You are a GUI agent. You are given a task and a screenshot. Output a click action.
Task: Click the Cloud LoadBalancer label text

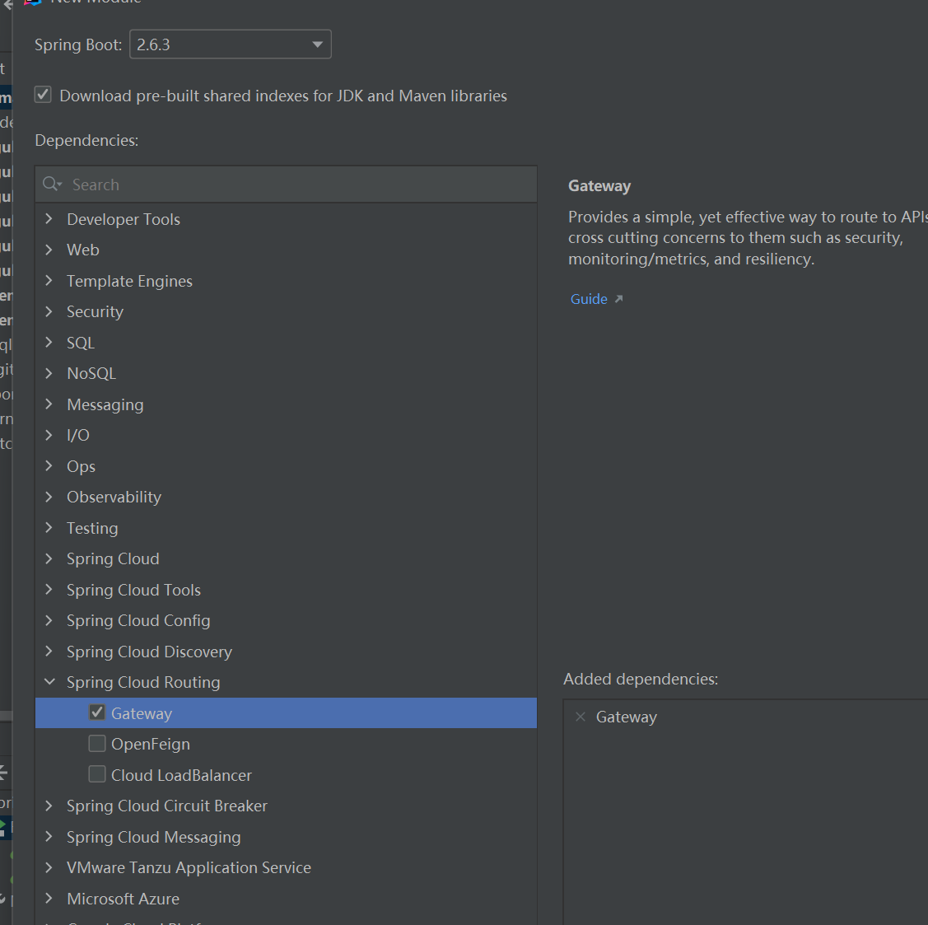[x=181, y=775]
